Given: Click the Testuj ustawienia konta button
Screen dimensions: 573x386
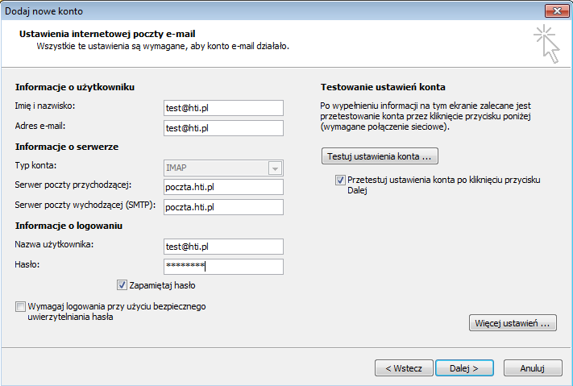Looking at the screenshot, I should pyautogui.click(x=380, y=156).
